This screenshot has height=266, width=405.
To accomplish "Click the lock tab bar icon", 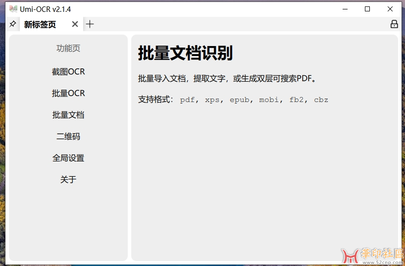I will [394, 24].
